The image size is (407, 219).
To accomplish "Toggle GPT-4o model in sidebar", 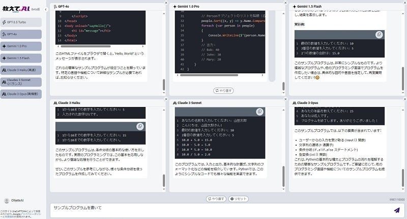I will [21, 34].
